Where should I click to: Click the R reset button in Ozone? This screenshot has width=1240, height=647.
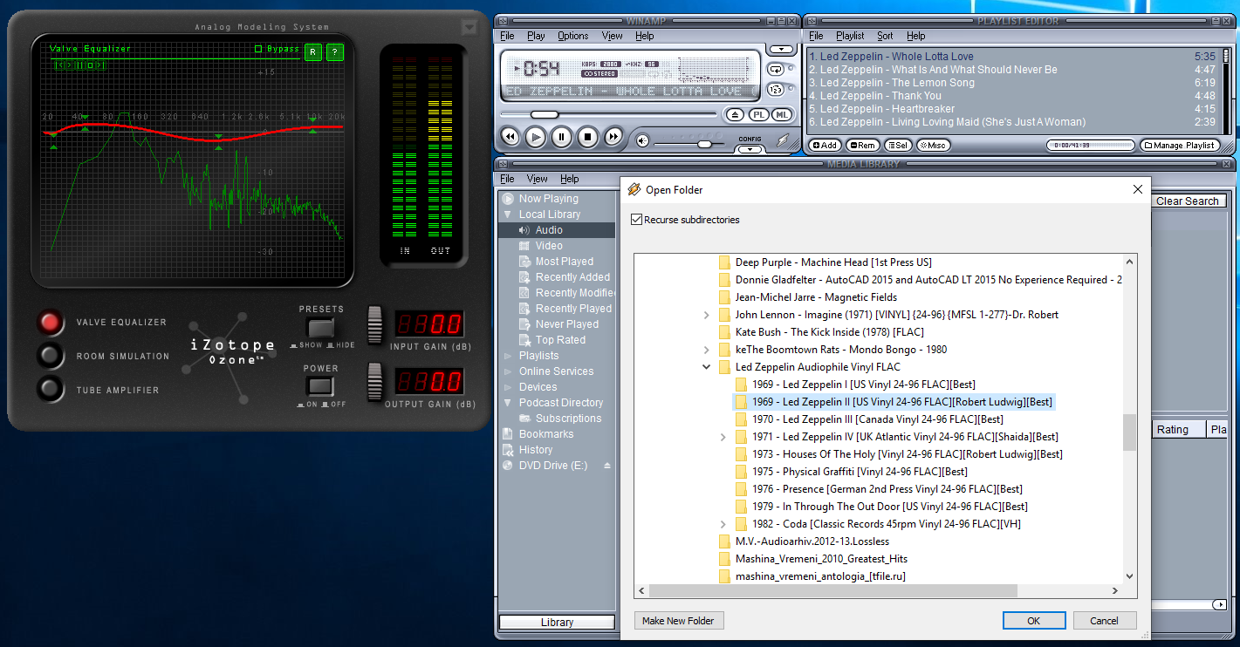click(312, 51)
